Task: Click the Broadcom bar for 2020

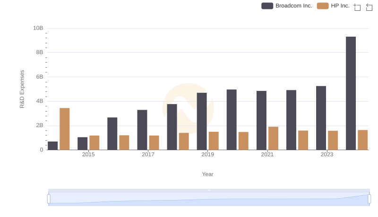Action: [232, 120]
